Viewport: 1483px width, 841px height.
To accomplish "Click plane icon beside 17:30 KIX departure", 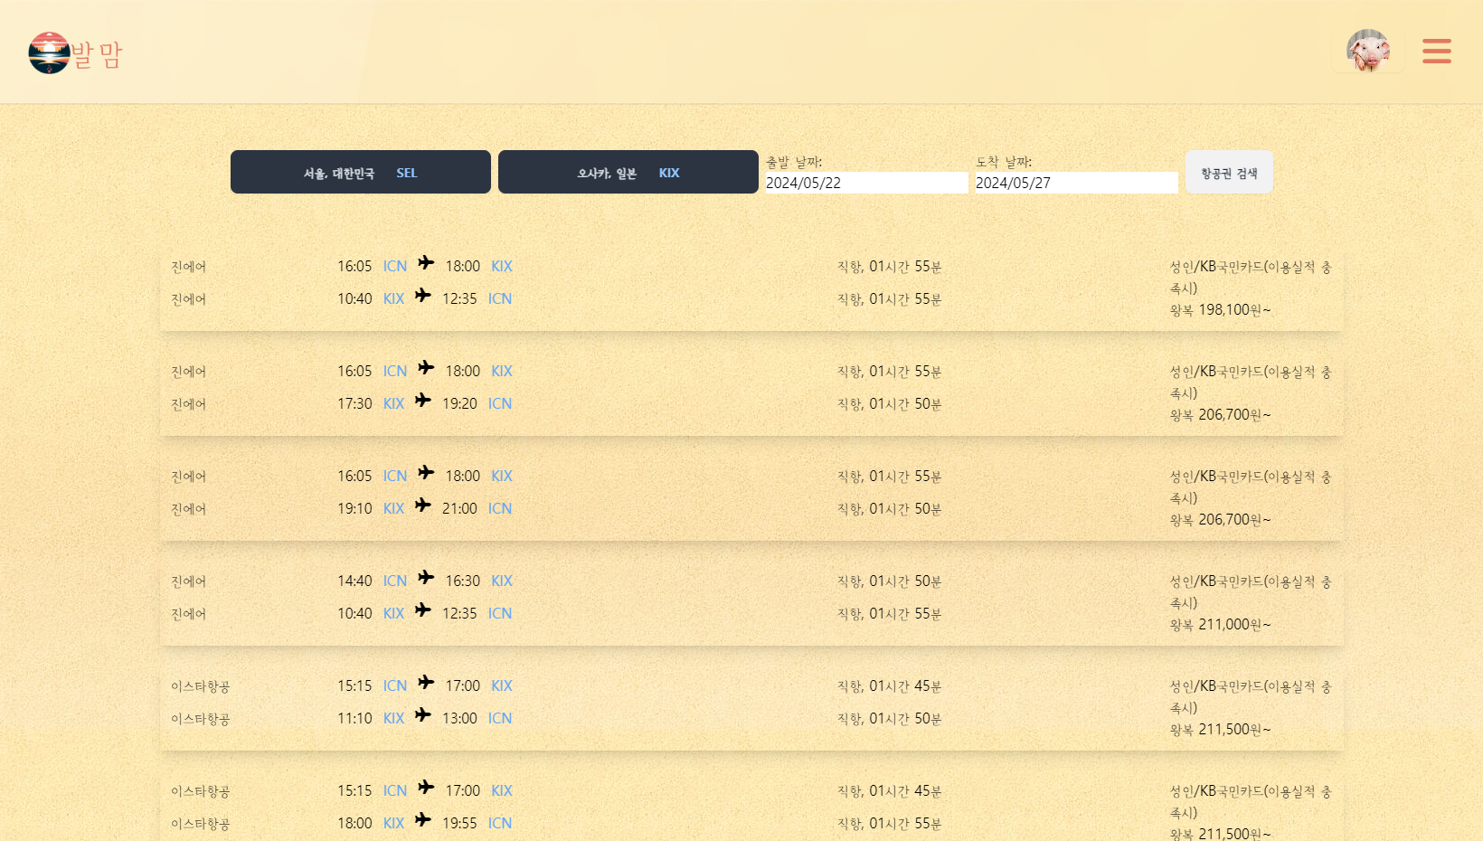I will pyautogui.click(x=423, y=401).
